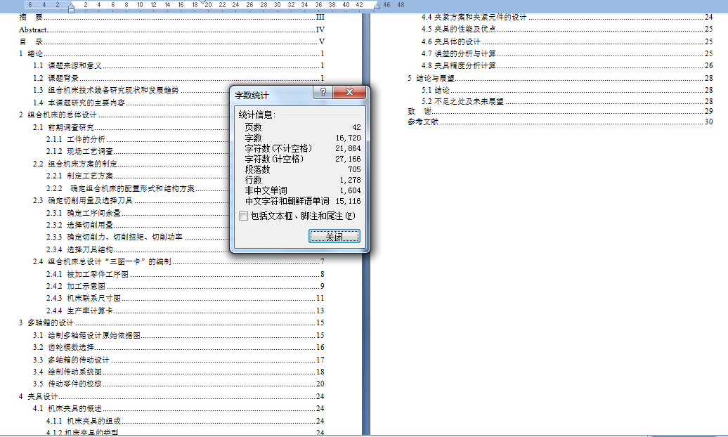Click 4.1.1 机床夹具的组成 entry
The height and width of the screenshot is (437, 728).
tap(186, 422)
